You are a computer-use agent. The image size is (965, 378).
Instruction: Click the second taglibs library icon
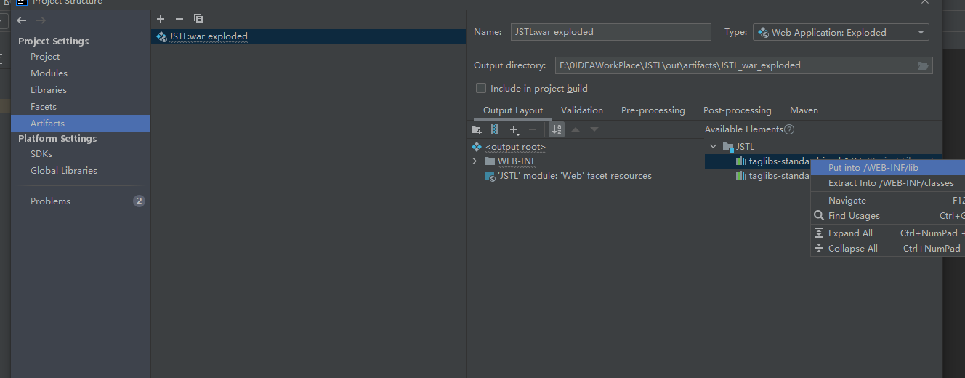[741, 176]
